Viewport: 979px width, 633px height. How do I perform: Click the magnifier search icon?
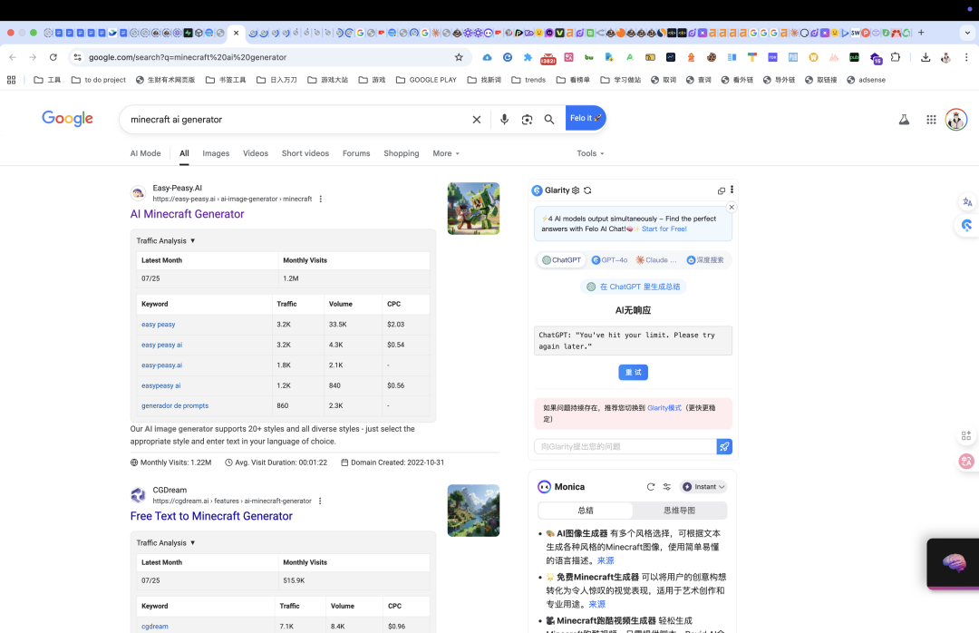coord(548,120)
